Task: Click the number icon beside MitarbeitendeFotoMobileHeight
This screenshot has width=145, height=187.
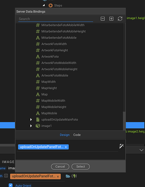Action: click(x=38, y=31)
